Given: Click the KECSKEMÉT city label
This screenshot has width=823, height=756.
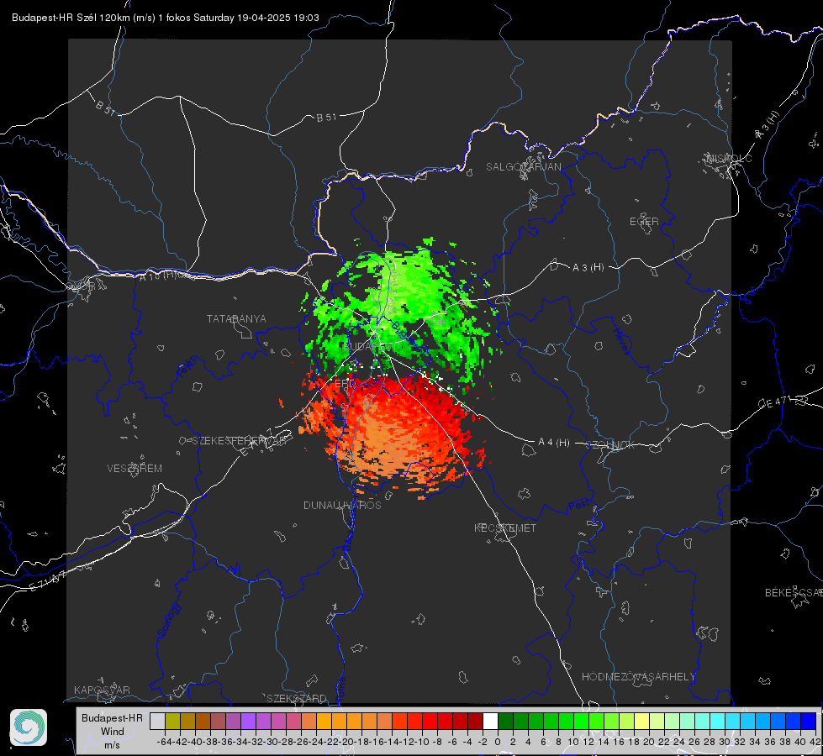Looking at the screenshot, I should [505, 528].
